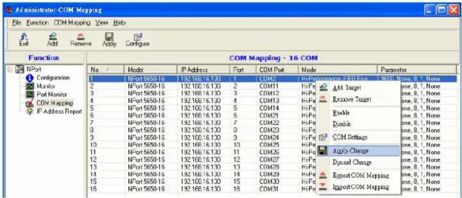The width and height of the screenshot is (462, 198).
Task: Open the Function menu
Action: point(38,23)
